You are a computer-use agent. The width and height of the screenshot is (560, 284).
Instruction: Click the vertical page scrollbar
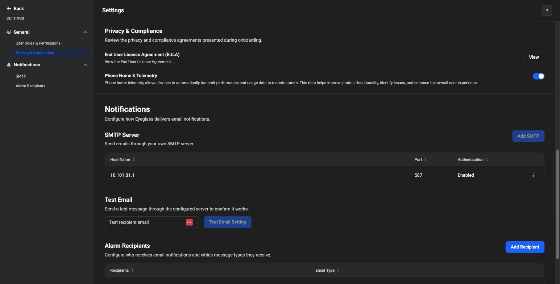pos(557,204)
